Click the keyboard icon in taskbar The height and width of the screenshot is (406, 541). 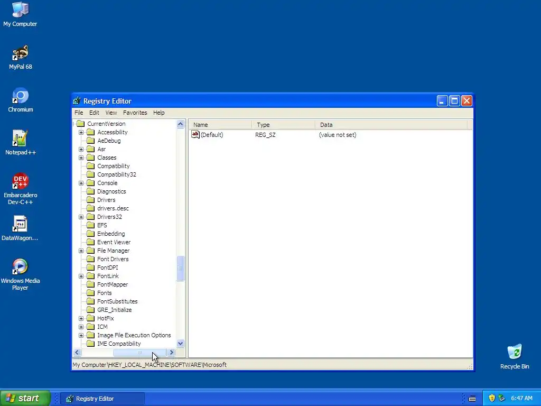pyautogui.click(x=472, y=399)
